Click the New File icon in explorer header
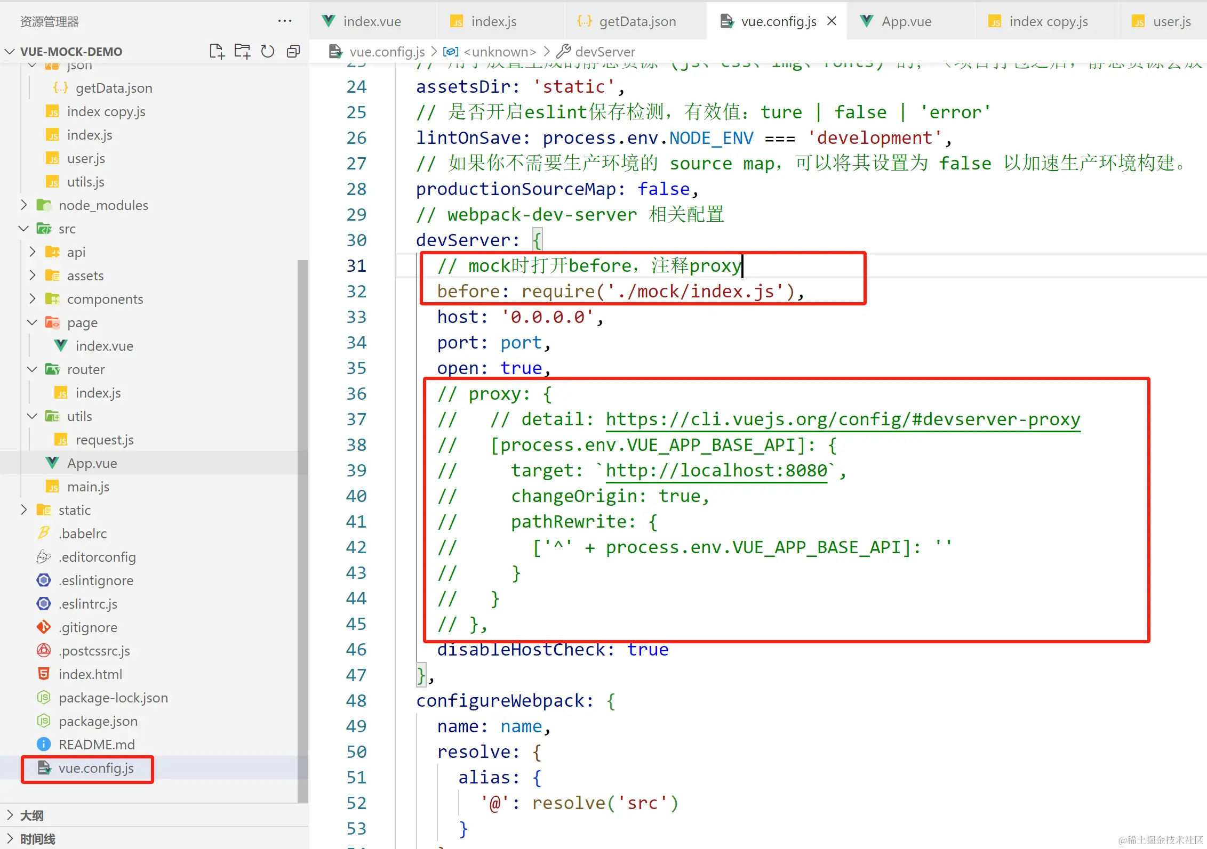 point(217,51)
